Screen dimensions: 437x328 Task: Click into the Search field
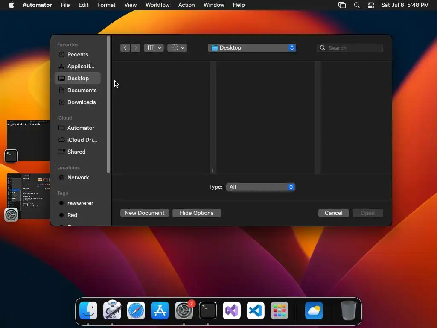pos(350,48)
